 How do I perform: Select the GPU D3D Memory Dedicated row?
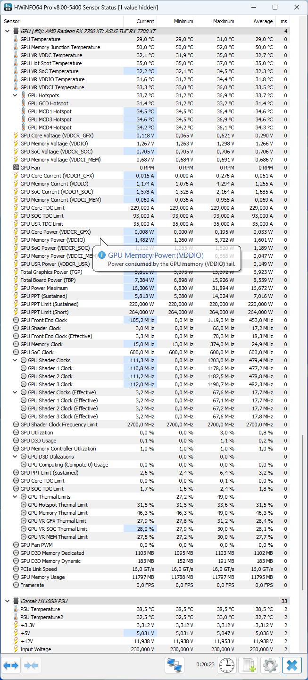pyautogui.click(x=146, y=553)
